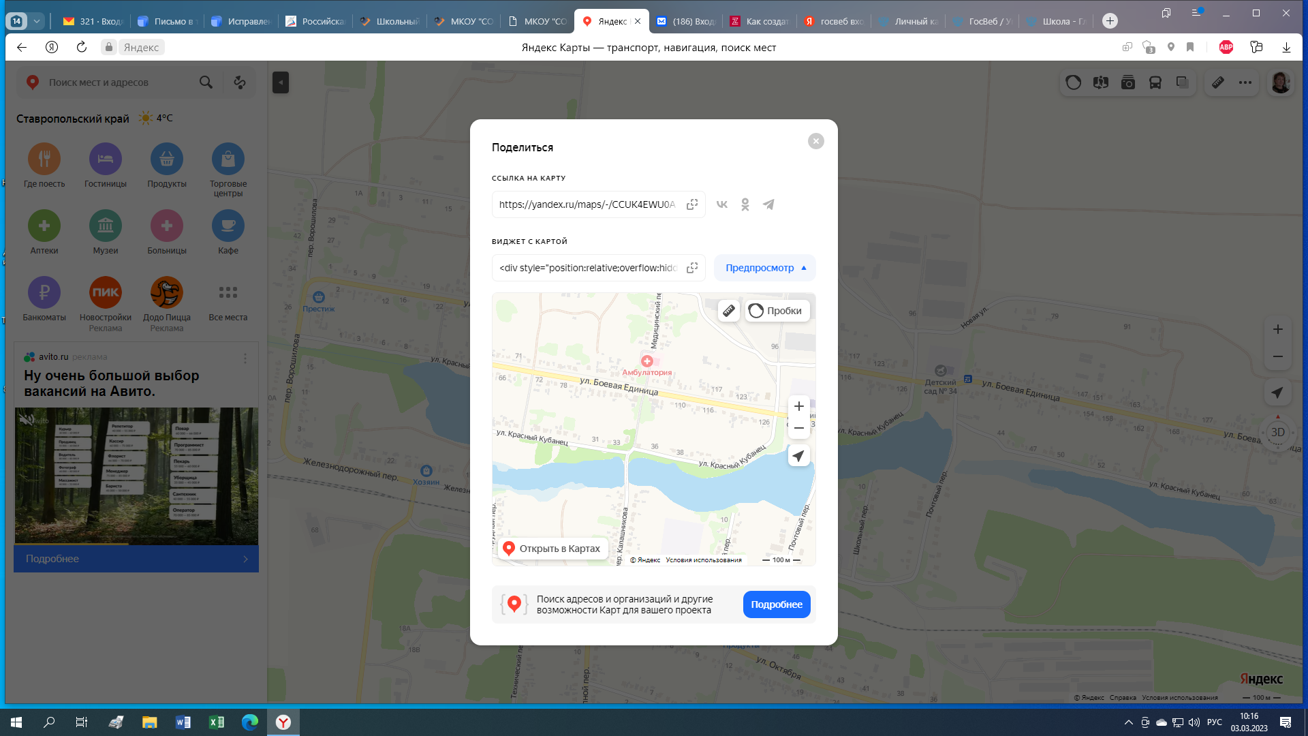This screenshot has height=736, width=1308.
Task: Click Подробнее under the Avito ad
Action: coord(136,559)
